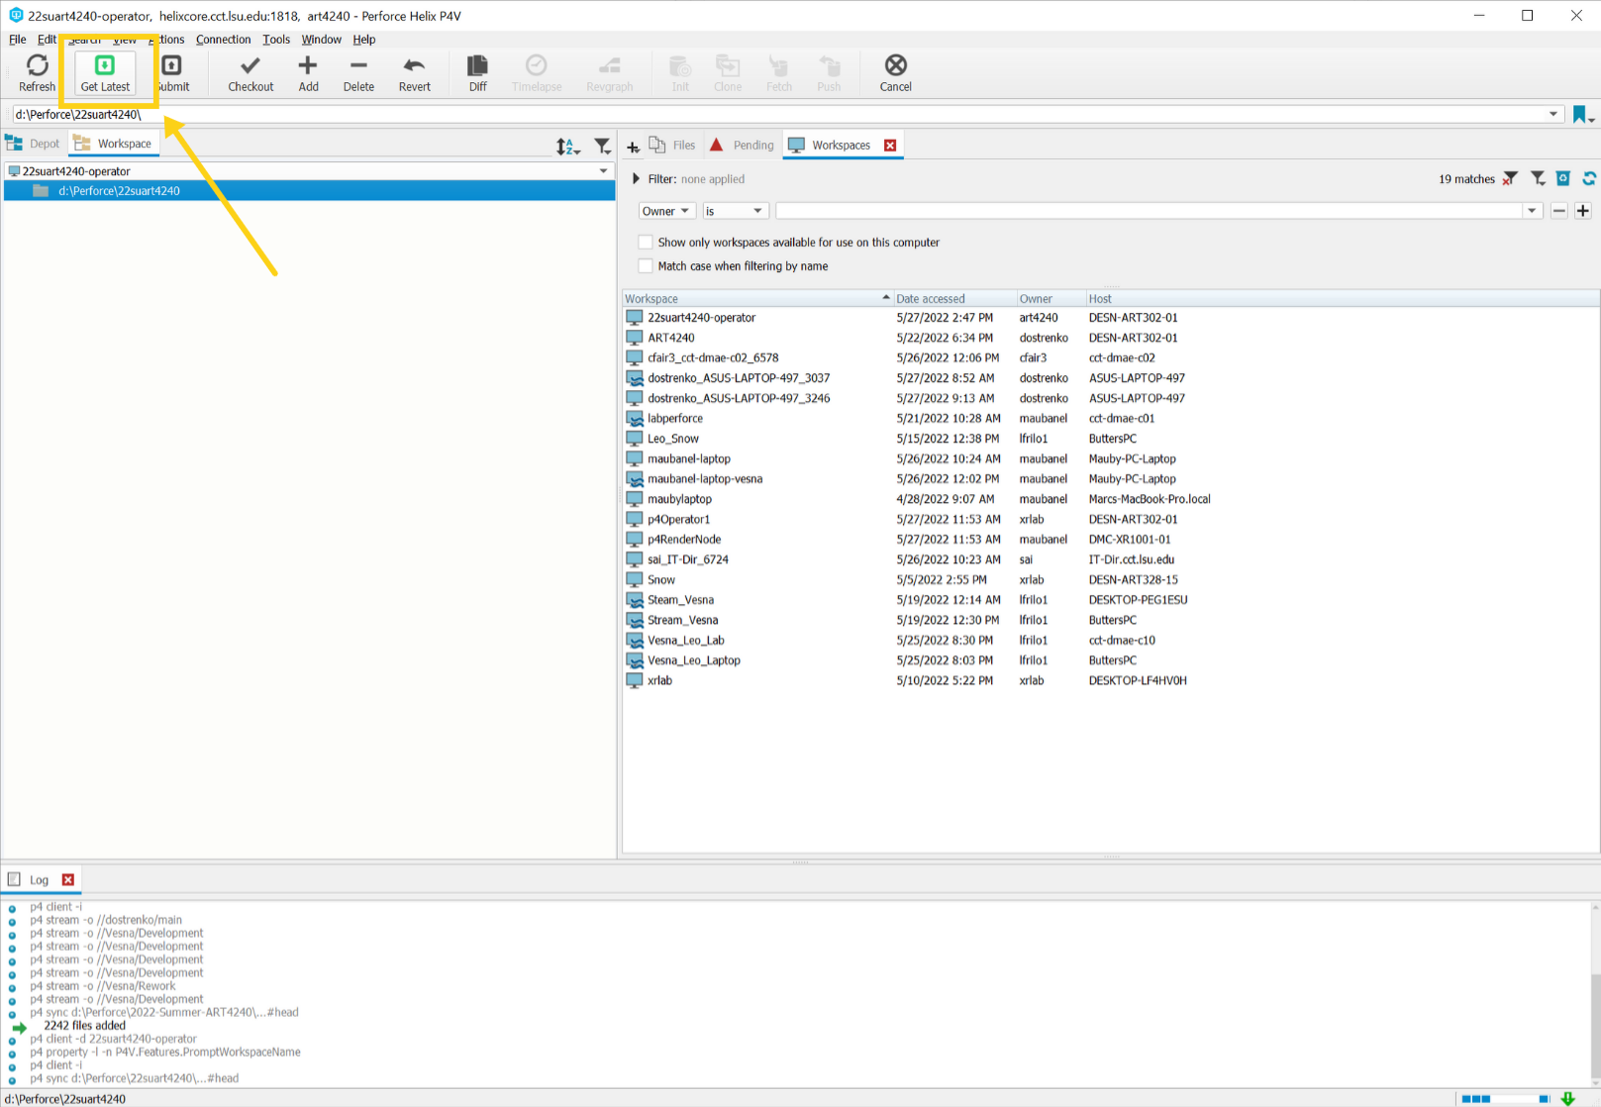Open the saved filters funnel dropdown
This screenshot has height=1107, width=1601.
pos(1537,178)
